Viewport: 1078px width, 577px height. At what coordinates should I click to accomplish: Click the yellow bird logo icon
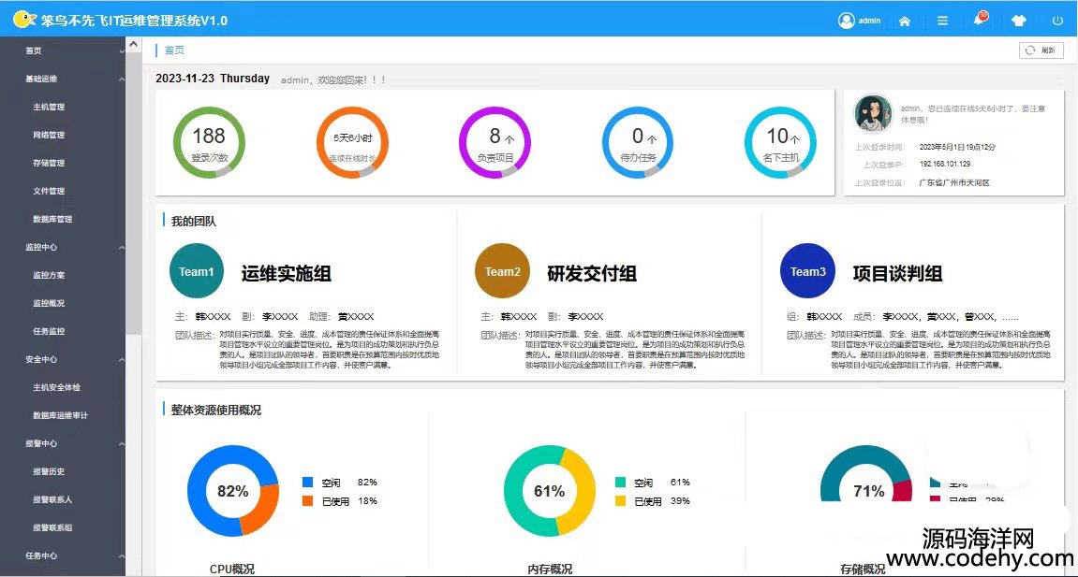click(25, 20)
